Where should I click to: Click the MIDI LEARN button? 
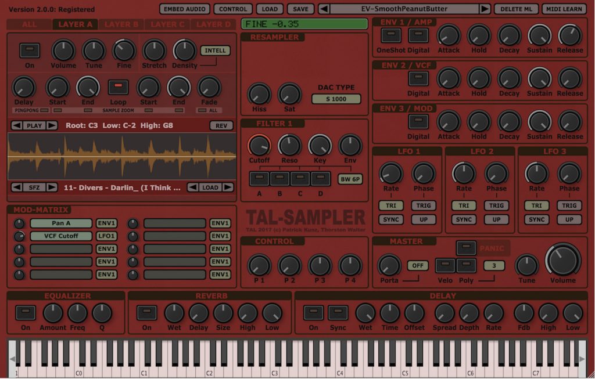pos(564,9)
